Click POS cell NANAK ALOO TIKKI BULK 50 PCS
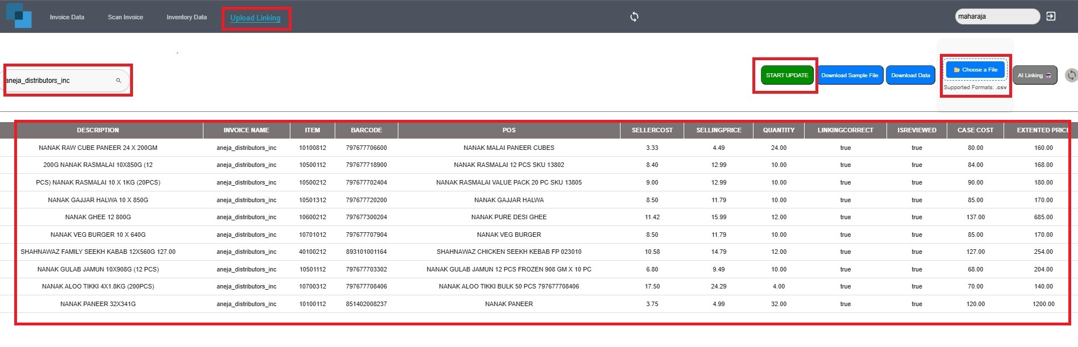The height and width of the screenshot is (347, 1078). click(509, 286)
